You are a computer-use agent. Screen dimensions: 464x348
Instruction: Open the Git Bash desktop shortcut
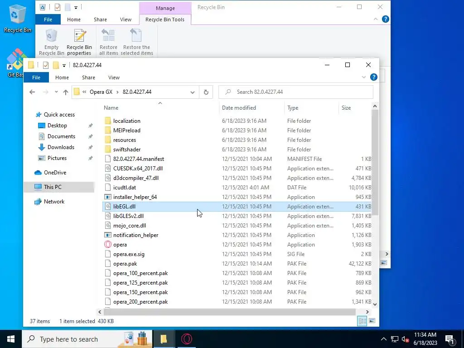pyautogui.click(x=15, y=63)
